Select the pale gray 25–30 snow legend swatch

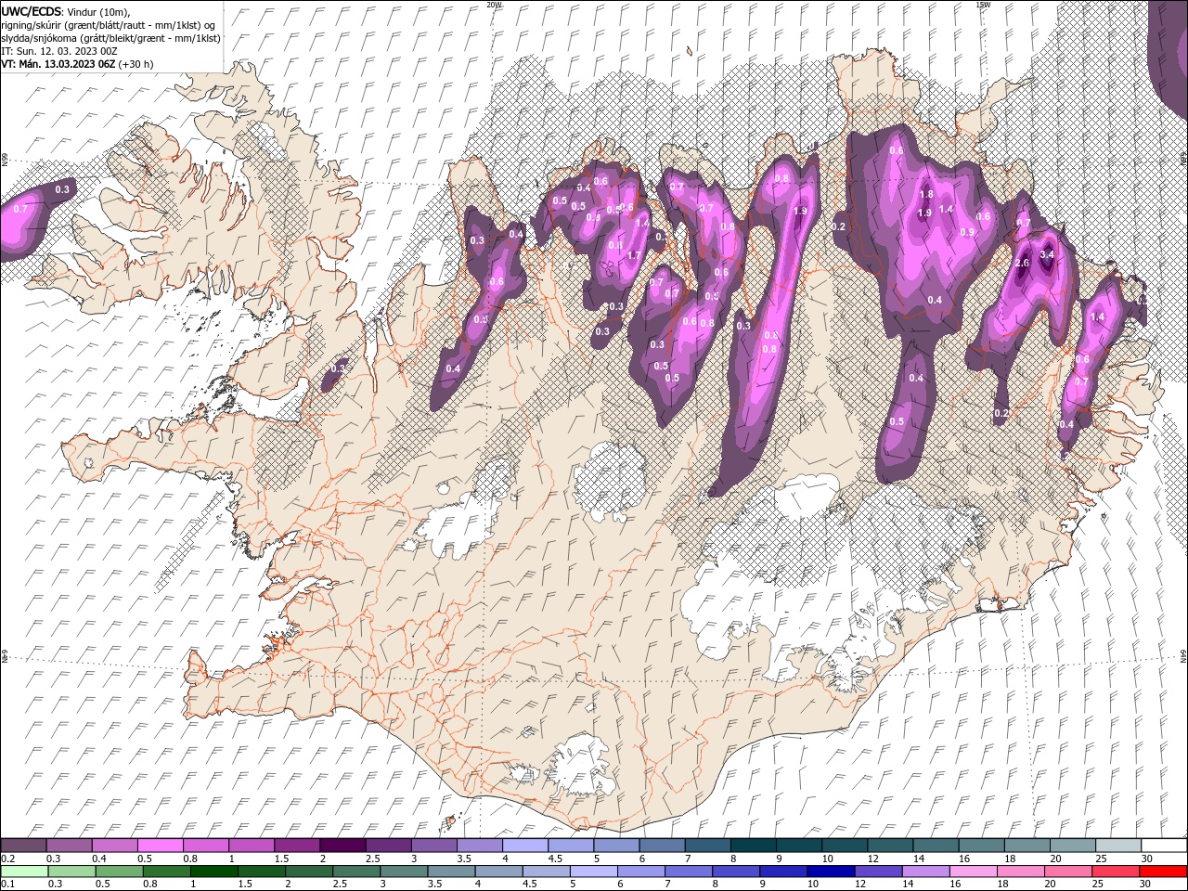point(1117,846)
